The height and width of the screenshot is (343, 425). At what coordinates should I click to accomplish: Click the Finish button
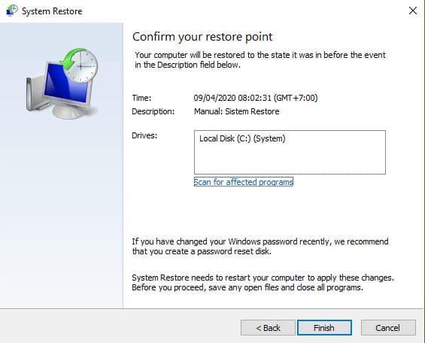[324, 327]
